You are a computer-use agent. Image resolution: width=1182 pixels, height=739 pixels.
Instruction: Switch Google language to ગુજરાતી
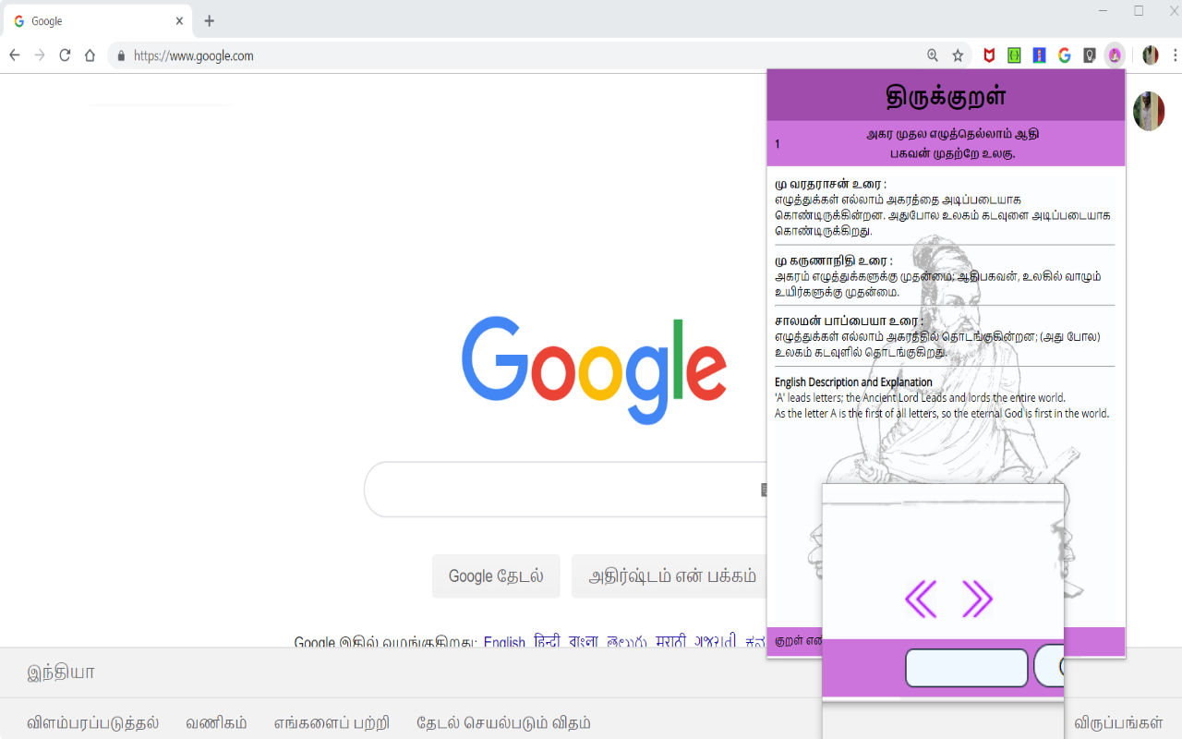tap(716, 642)
